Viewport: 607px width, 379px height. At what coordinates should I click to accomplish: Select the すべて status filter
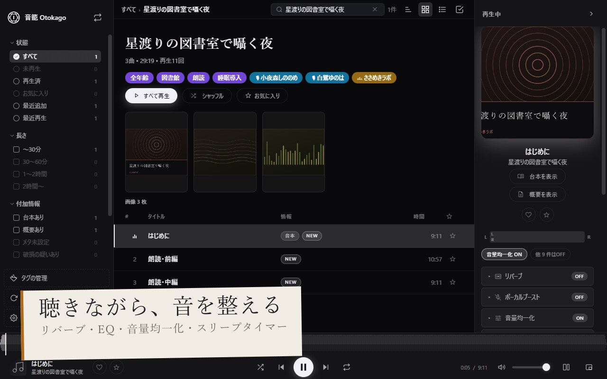55,56
